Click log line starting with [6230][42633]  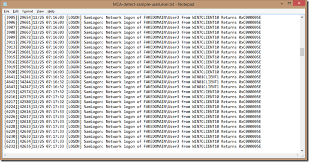132,136
